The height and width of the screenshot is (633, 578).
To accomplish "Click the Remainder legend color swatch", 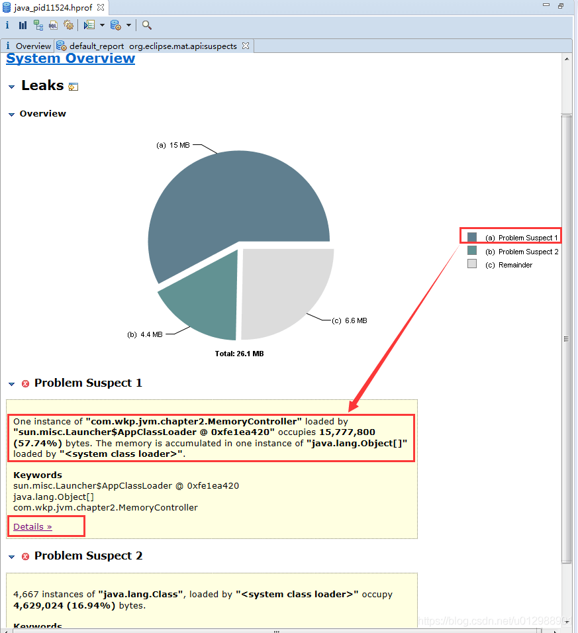I will [x=472, y=264].
